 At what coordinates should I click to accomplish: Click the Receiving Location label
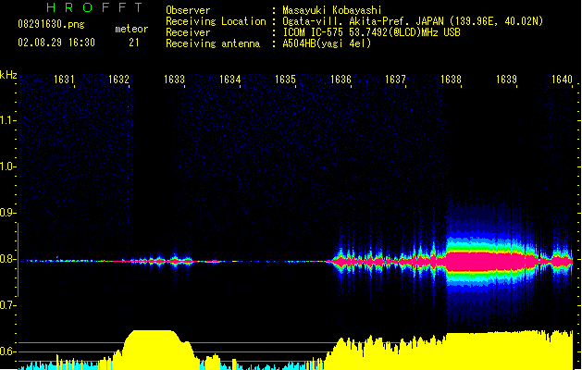pos(216,21)
